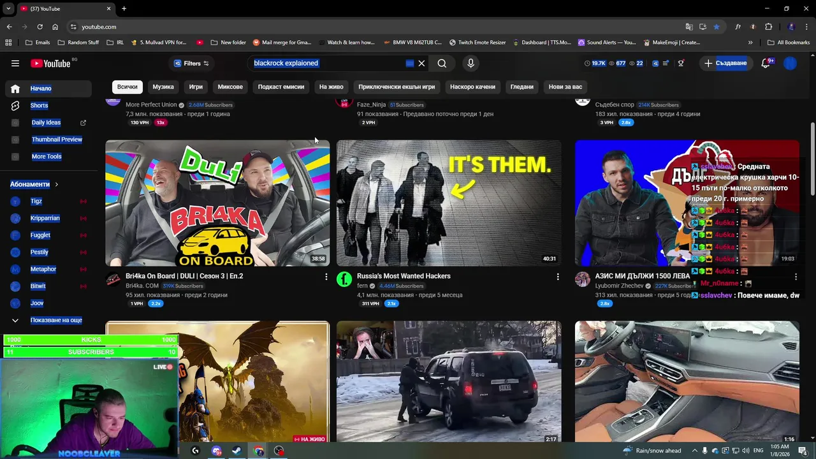Screen dimensions: 816x459
Task: Click the YouTube logo
Action: point(50,63)
